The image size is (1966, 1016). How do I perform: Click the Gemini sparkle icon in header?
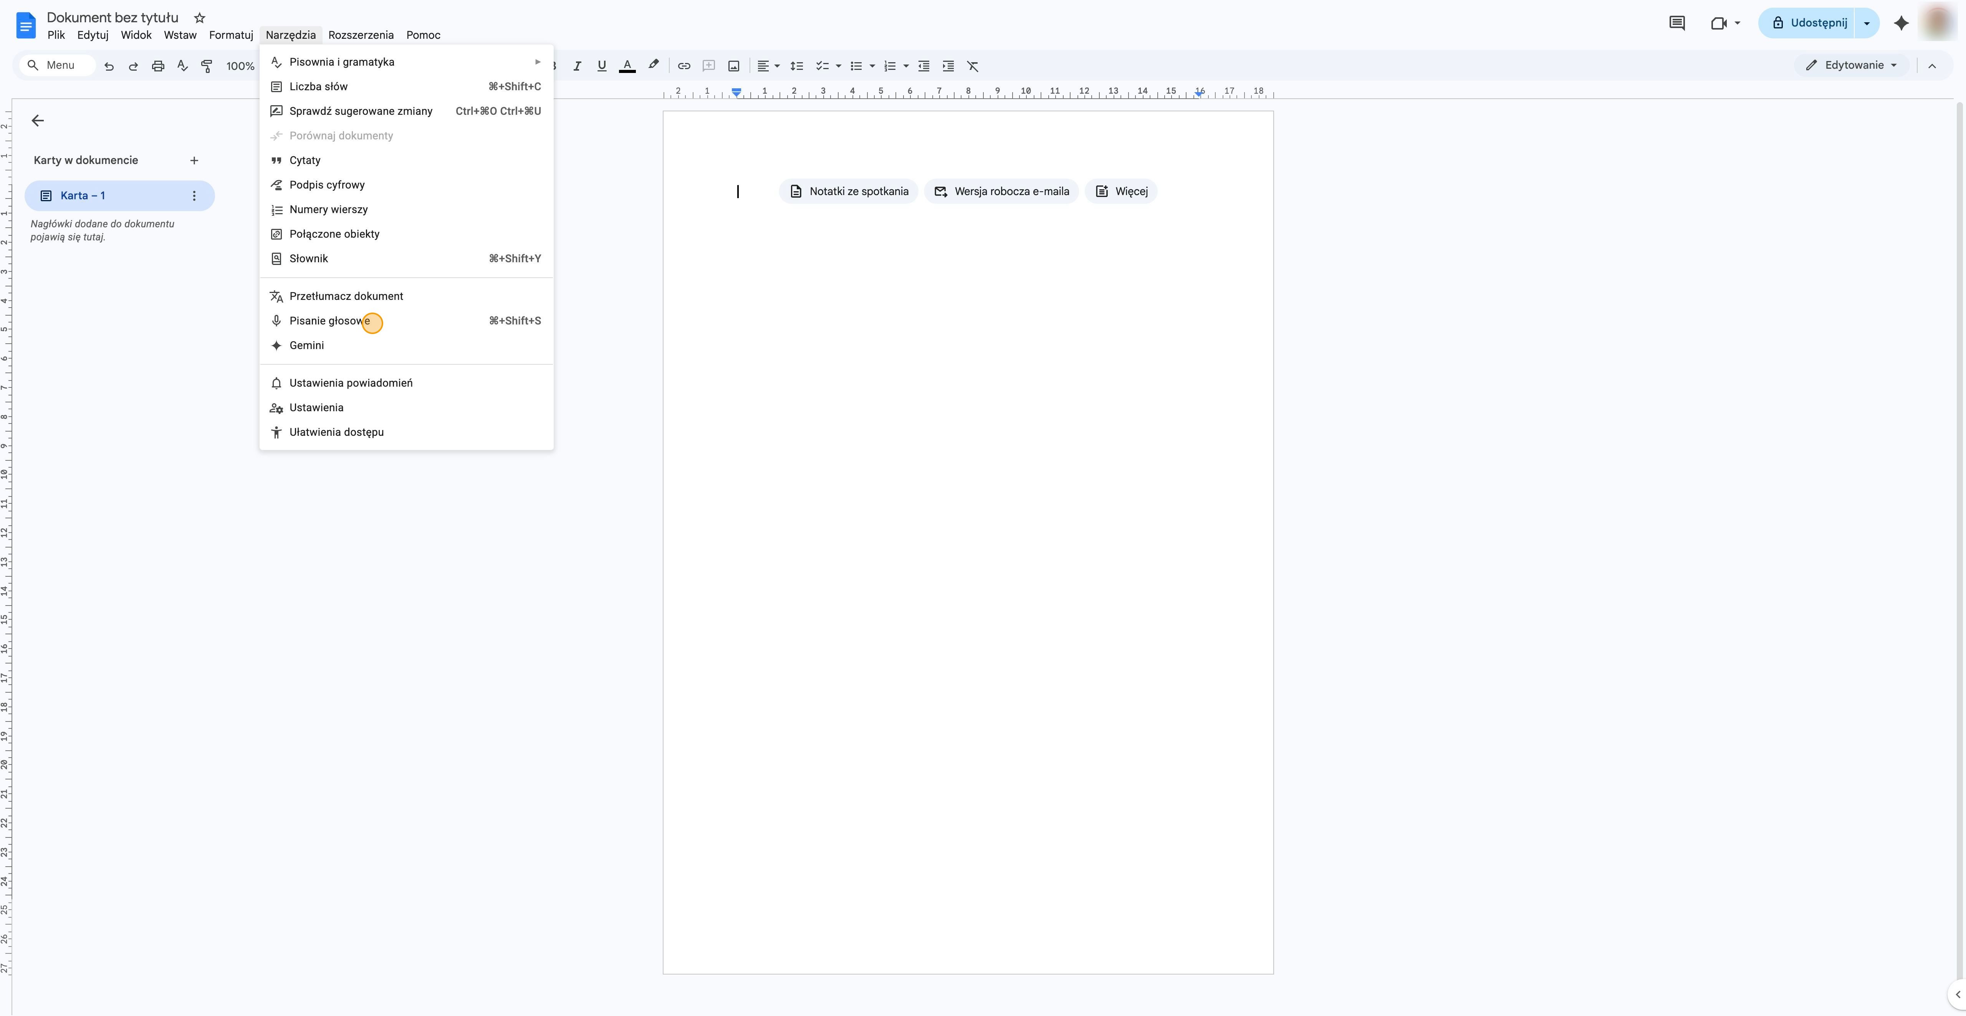pyautogui.click(x=1901, y=23)
